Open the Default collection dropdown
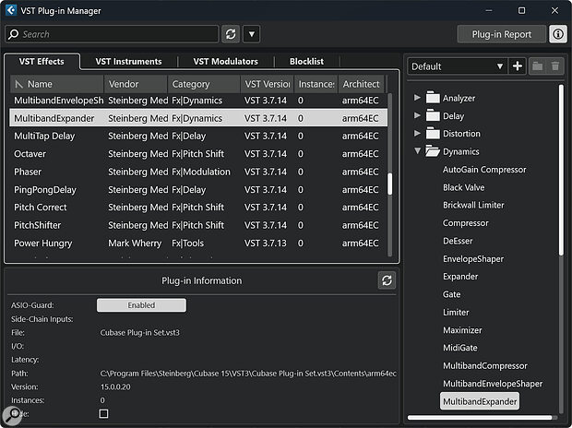Image resolution: width=572 pixels, height=428 pixels. [x=457, y=66]
